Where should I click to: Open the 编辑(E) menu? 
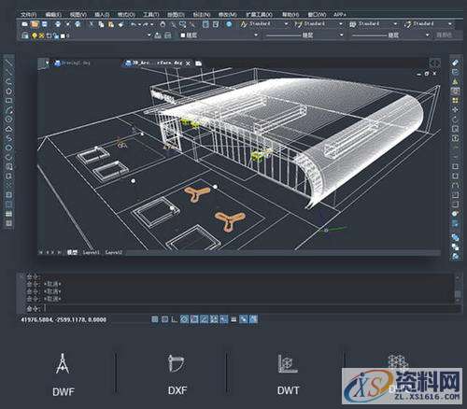click(53, 14)
